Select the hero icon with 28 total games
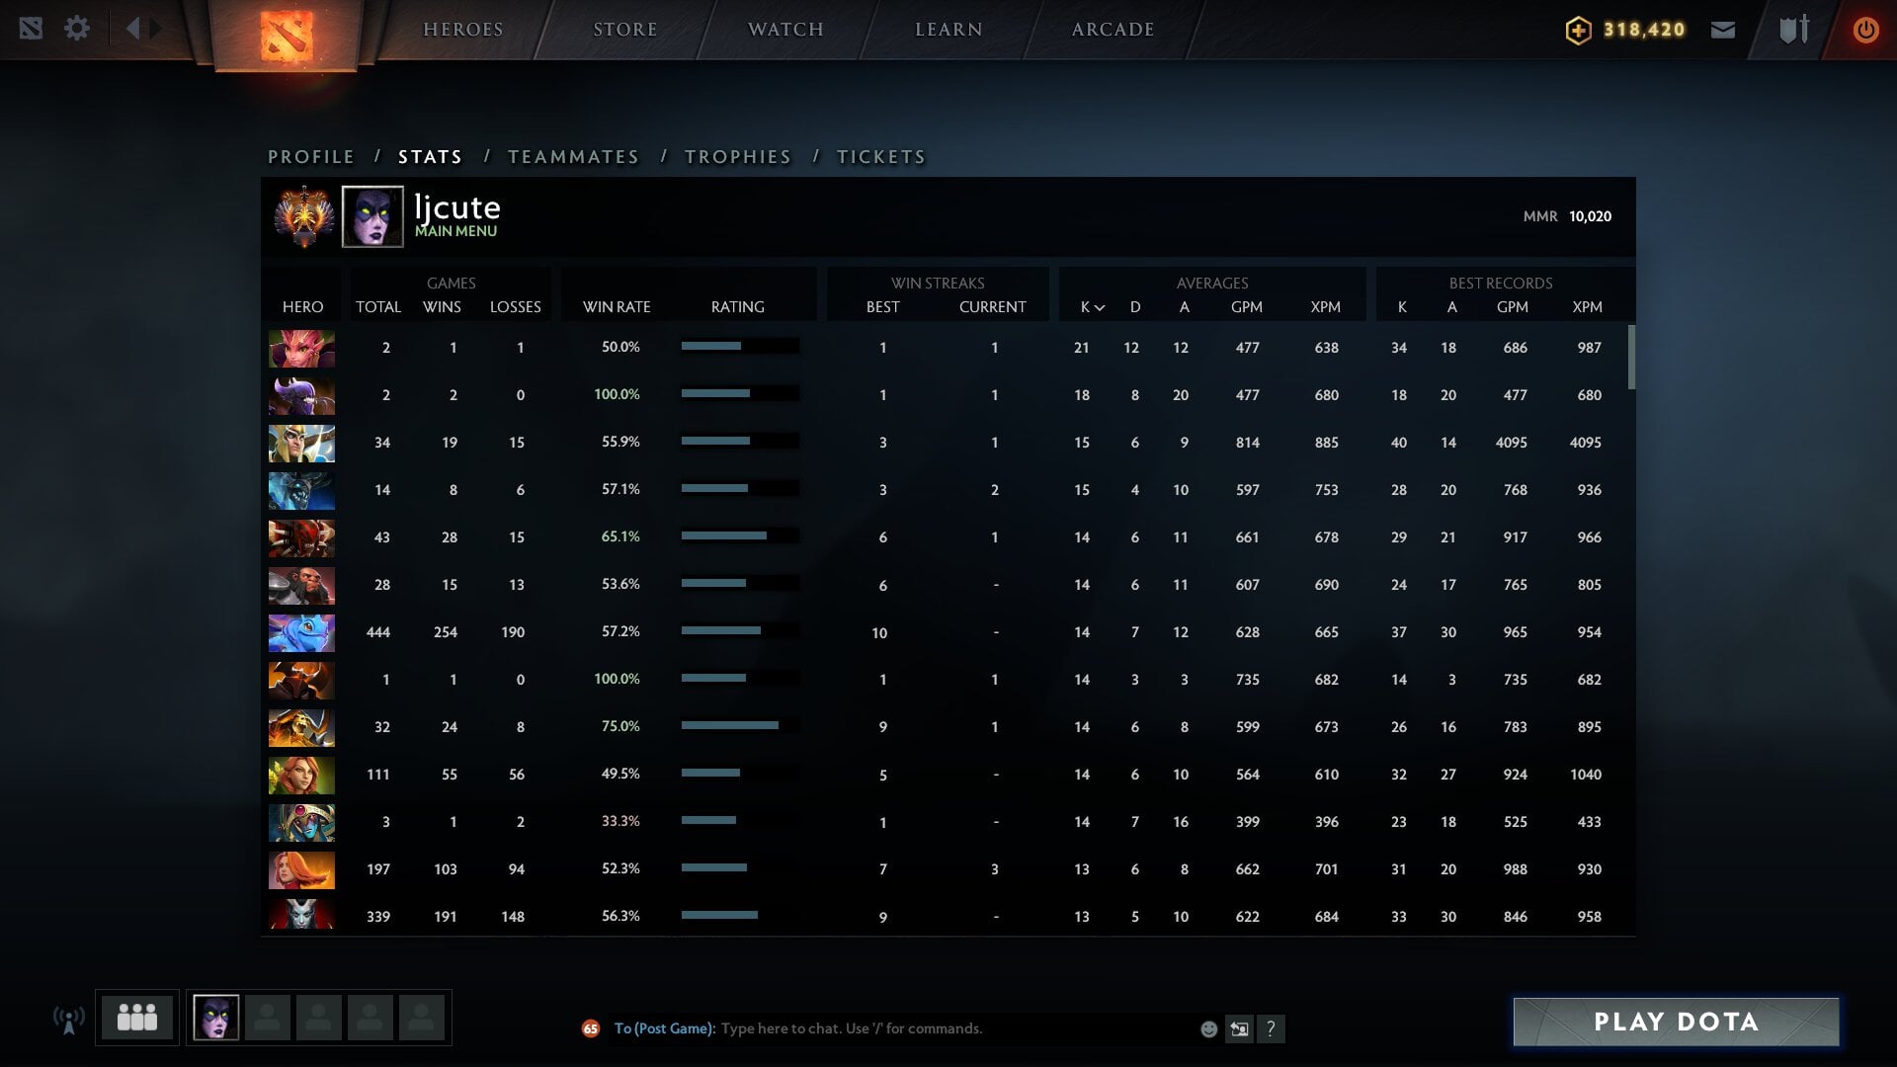Screen dimensions: 1897x1067 (301, 585)
